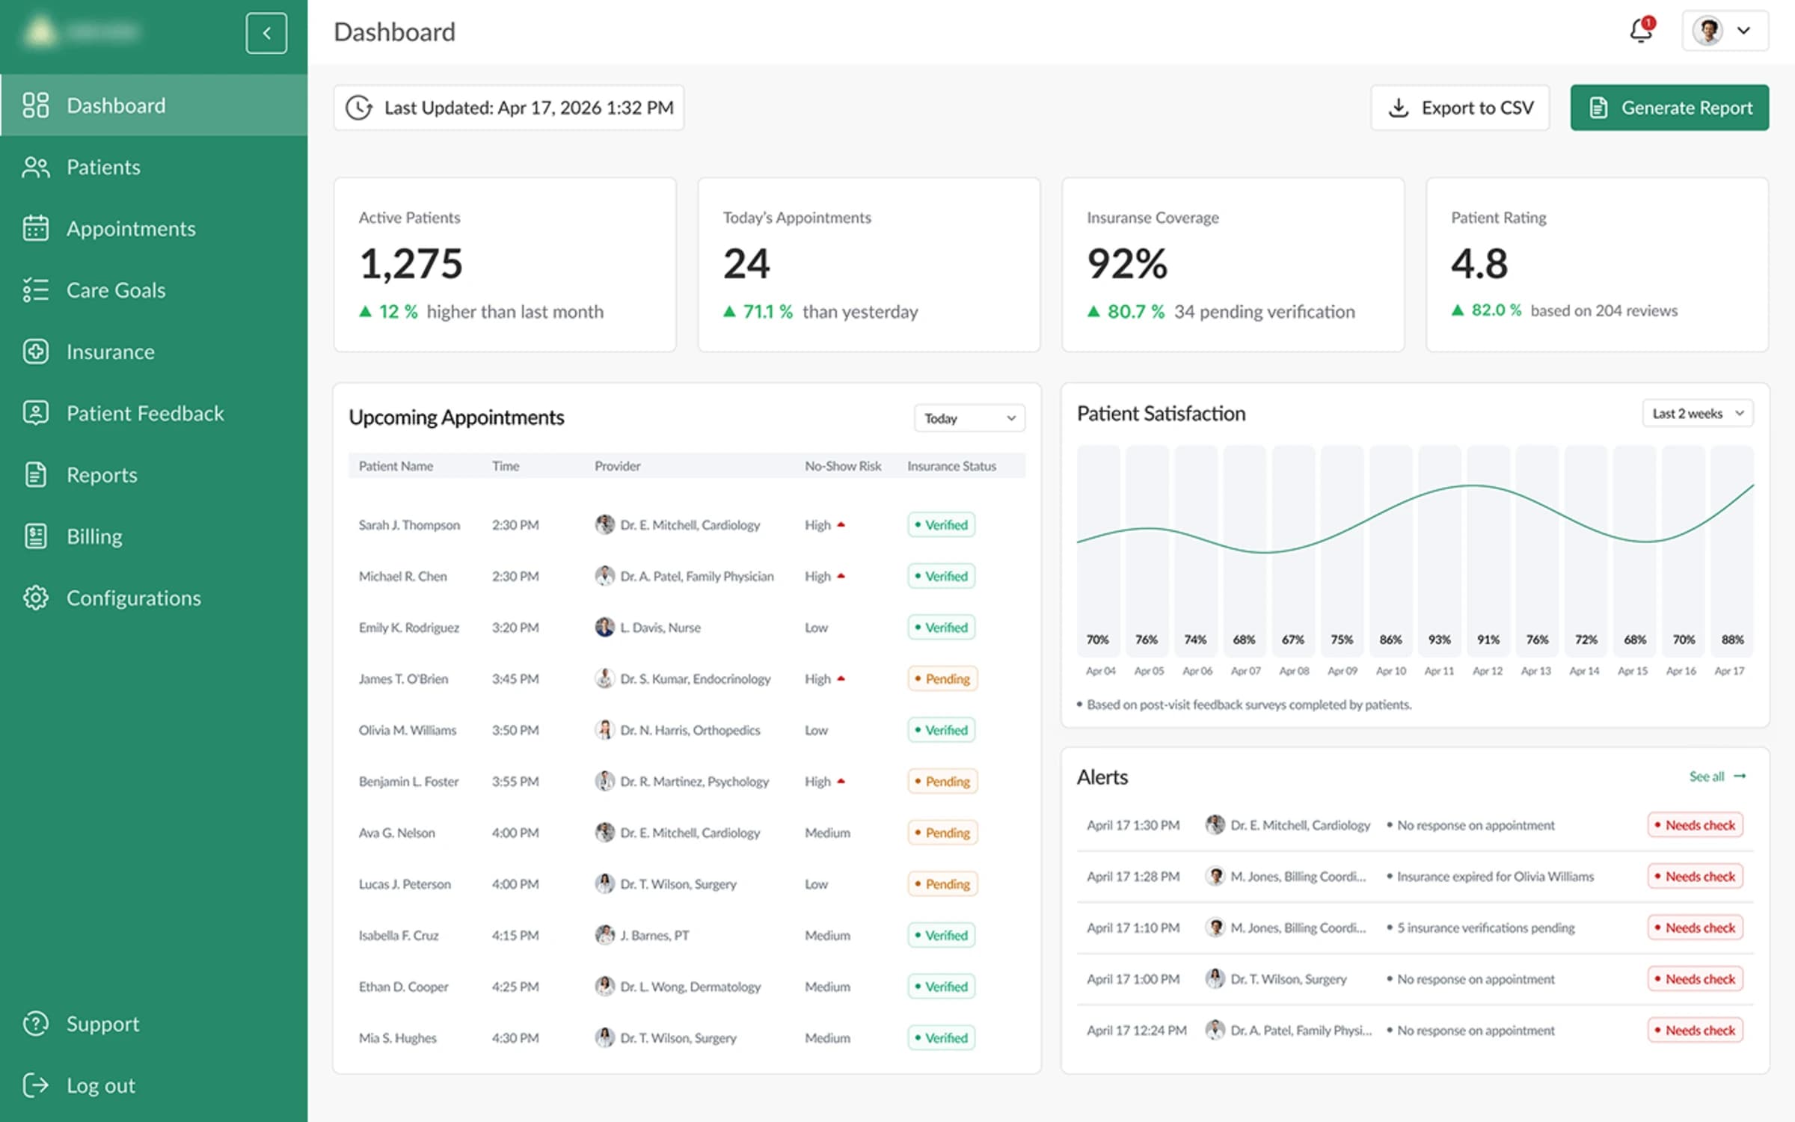Viewport: 1795px width, 1122px height.
Task: Click the Support question mark icon
Action: click(x=35, y=1023)
